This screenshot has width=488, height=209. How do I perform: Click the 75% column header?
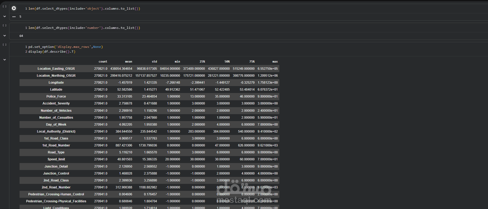[x=252, y=61]
